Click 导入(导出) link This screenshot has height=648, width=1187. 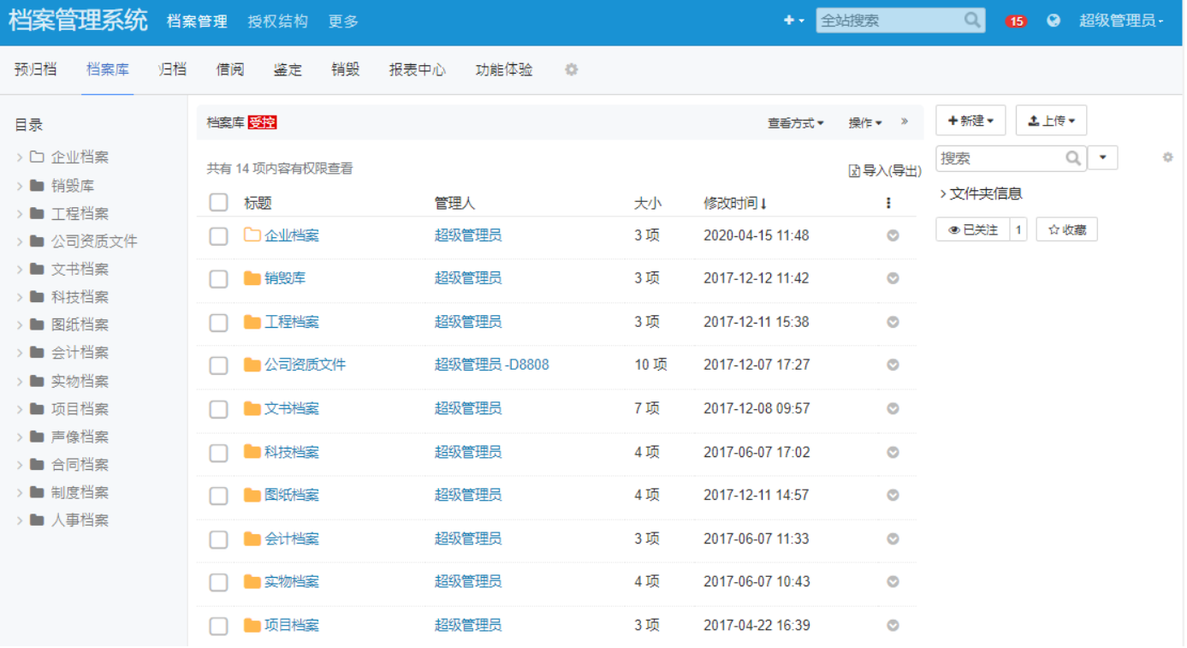(885, 170)
